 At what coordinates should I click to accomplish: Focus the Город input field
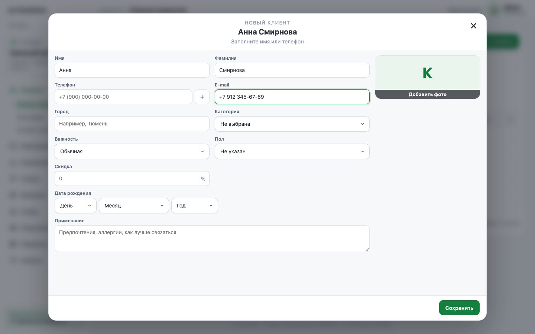click(132, 124)
